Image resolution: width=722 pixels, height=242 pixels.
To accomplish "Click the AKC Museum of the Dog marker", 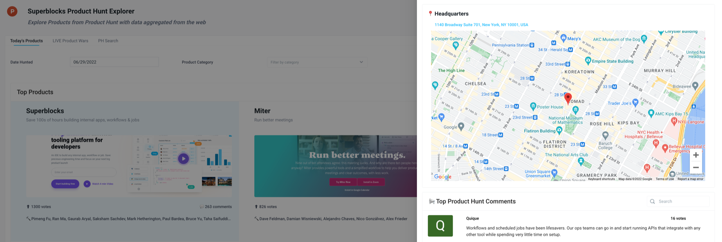I will point(644,39).
